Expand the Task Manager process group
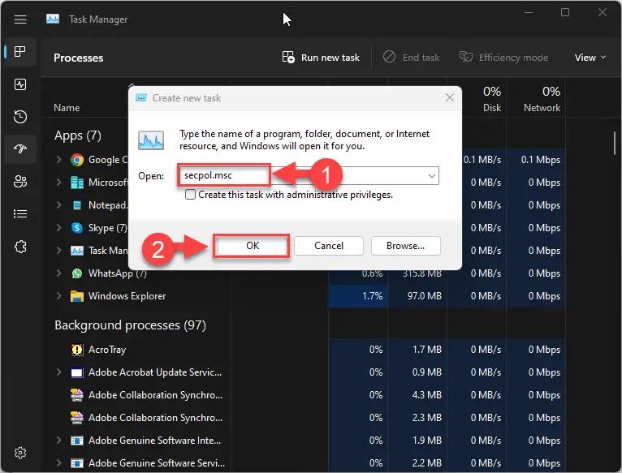Viewport: 622px width, 473px height. [58, 250]
